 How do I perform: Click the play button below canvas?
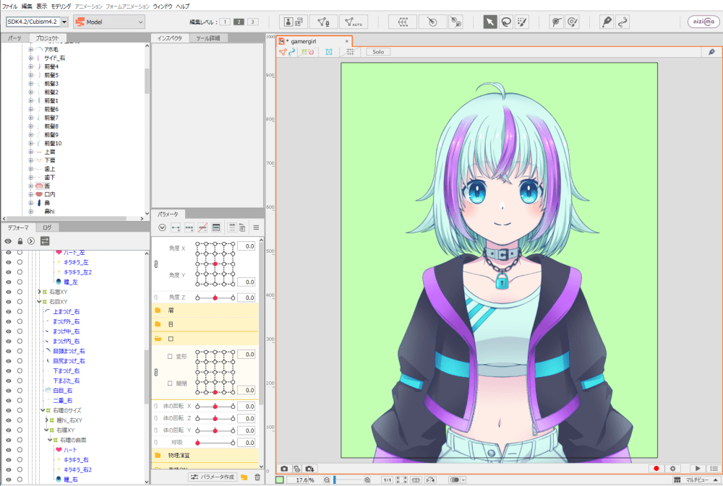pos(698,469)
